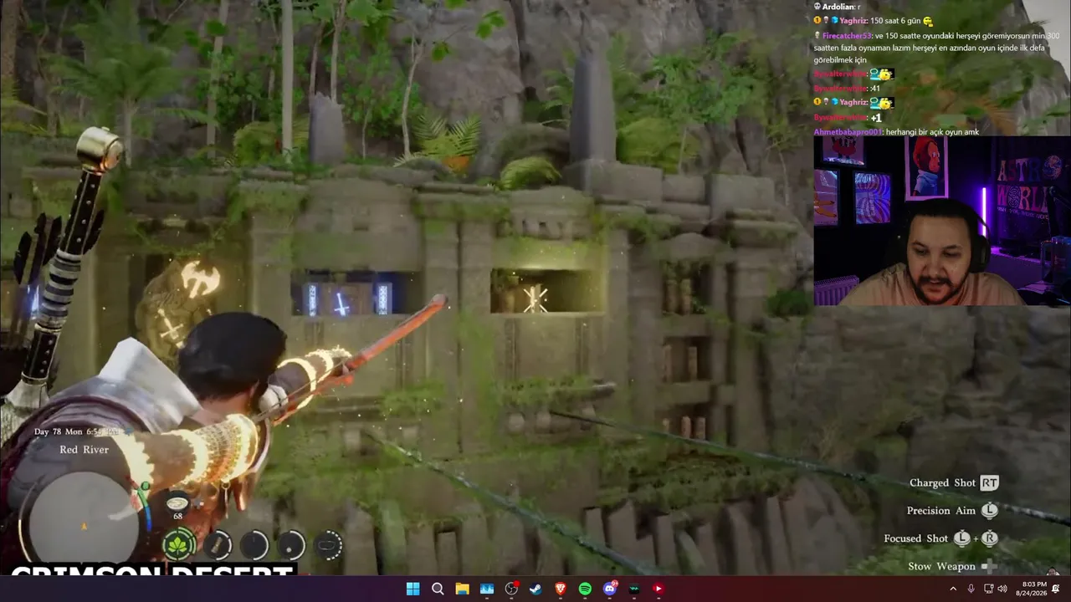The height and width of the screenshot is (602, 1071).
Task: Click the skull badge beside Ardolian
Action: point(817,7)
